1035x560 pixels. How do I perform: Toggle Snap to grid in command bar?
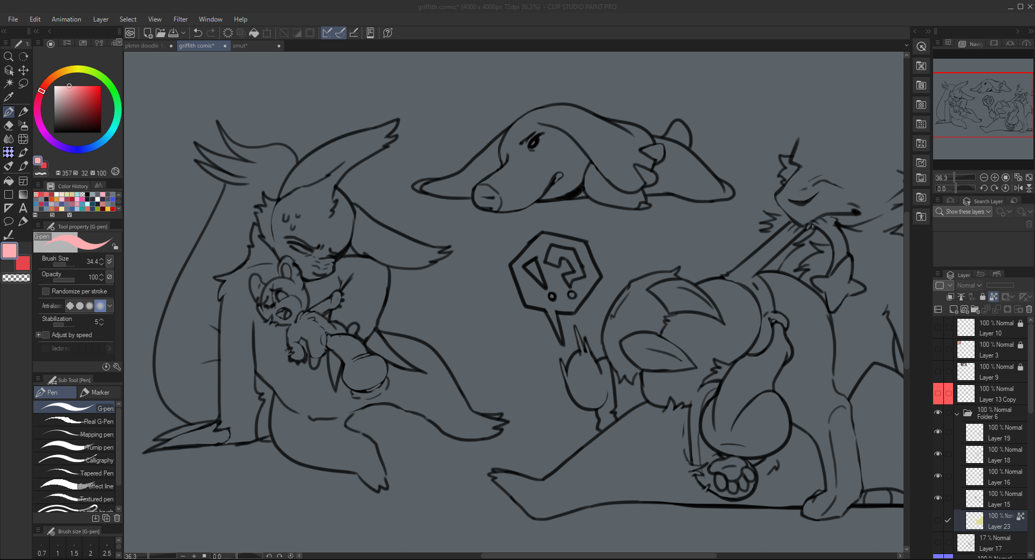click(354, 33)
